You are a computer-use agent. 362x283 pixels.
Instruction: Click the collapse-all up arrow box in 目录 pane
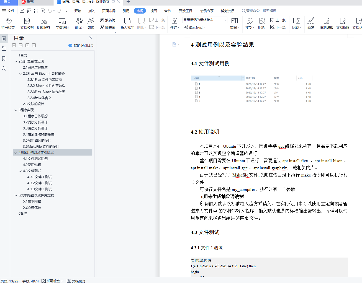21,45
